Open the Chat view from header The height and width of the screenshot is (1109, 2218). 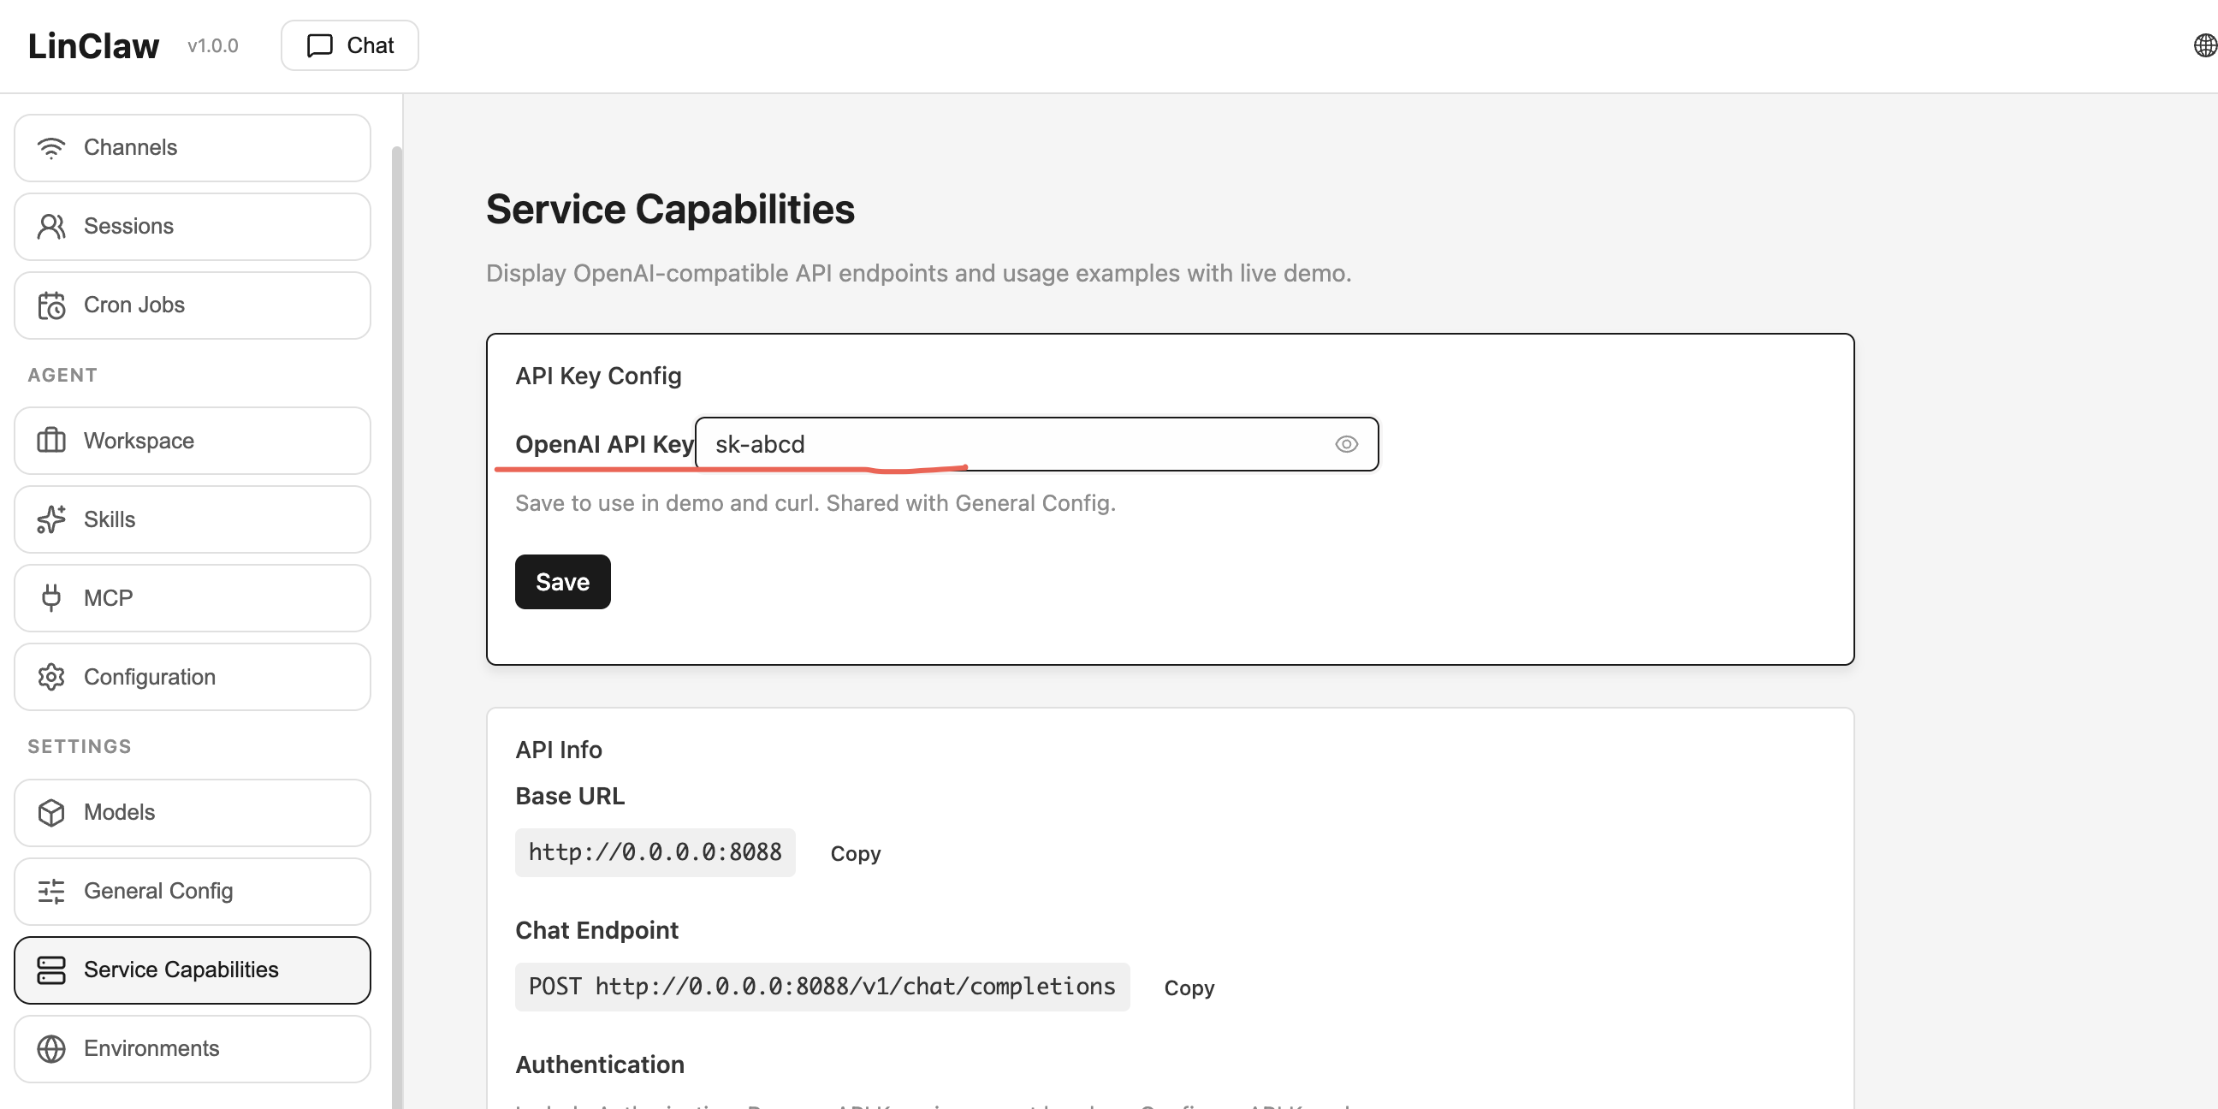(x=350, y=45)
